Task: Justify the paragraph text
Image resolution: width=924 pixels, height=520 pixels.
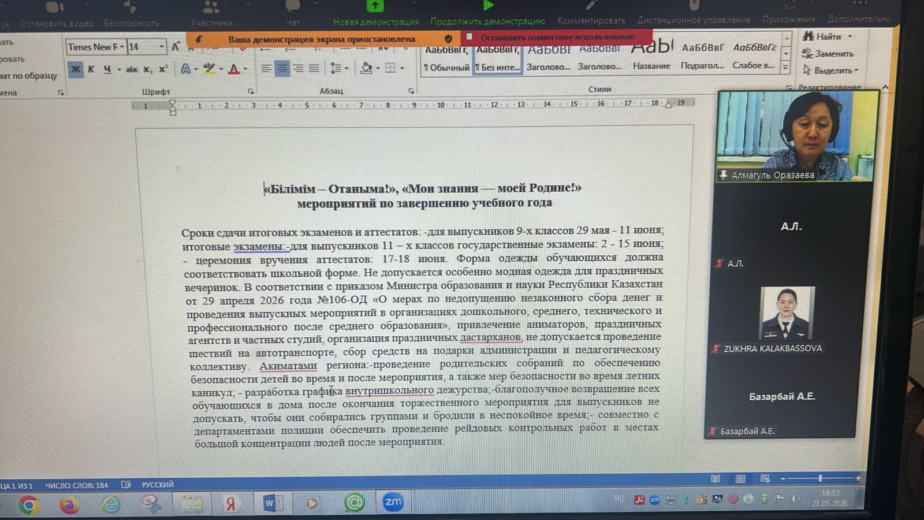Action: 314,69
